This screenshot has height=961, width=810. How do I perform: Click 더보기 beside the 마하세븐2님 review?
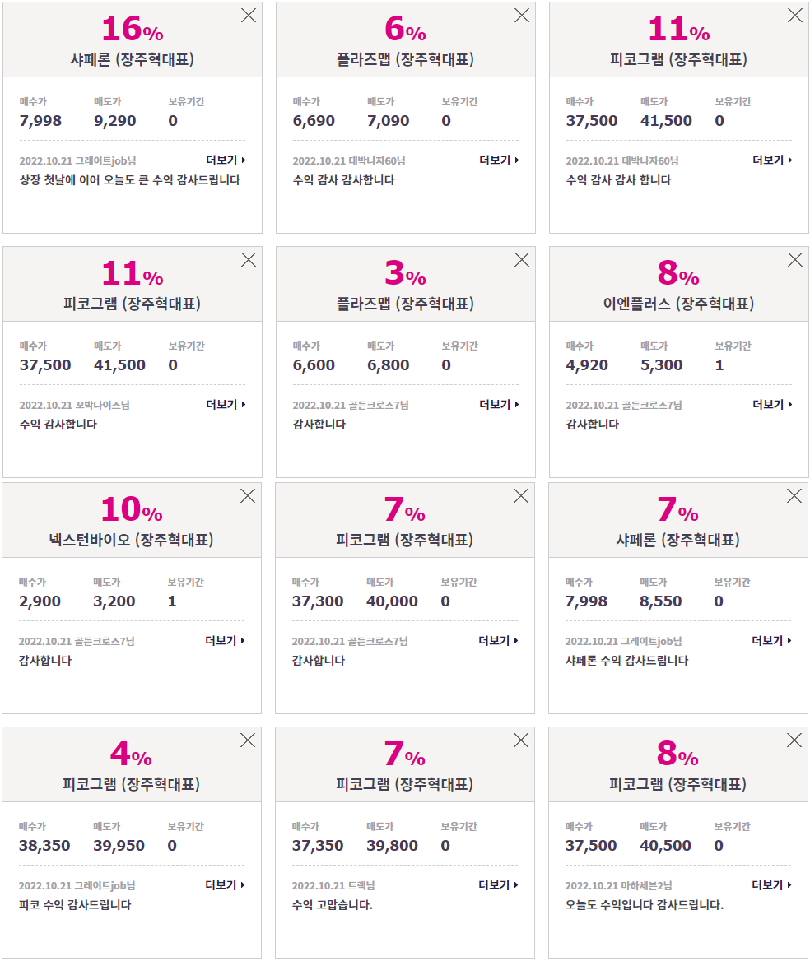pyautogui.click(x=772, y=885)
